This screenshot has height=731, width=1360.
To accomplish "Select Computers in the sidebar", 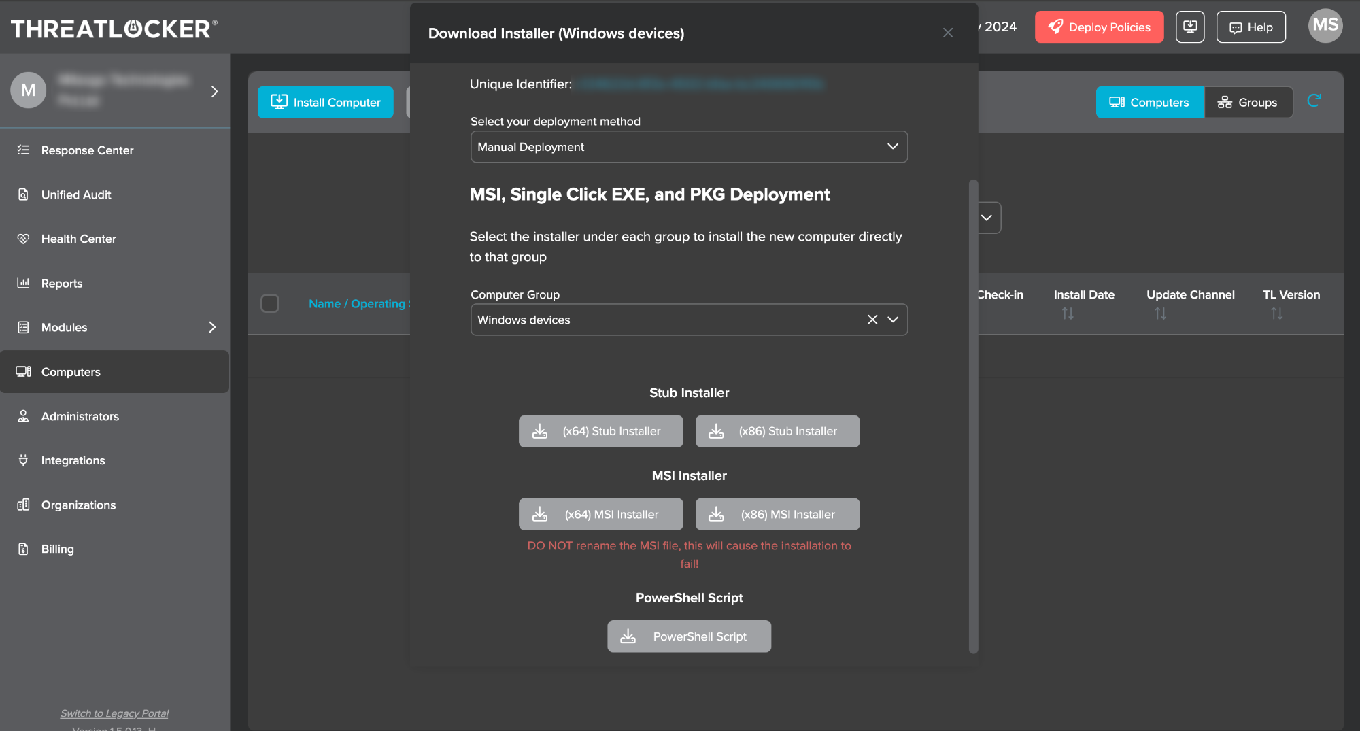I will click(x=114, y=372).
